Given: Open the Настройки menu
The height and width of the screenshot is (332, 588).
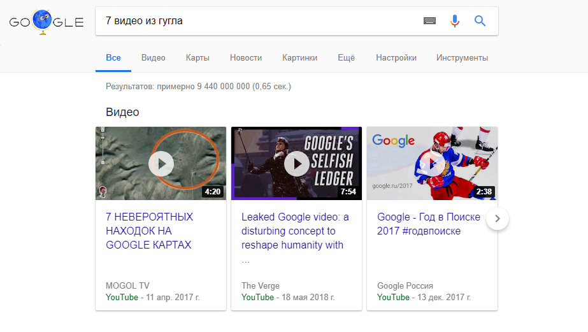Looking at the screenshot, I should click(x=396, y=58).
